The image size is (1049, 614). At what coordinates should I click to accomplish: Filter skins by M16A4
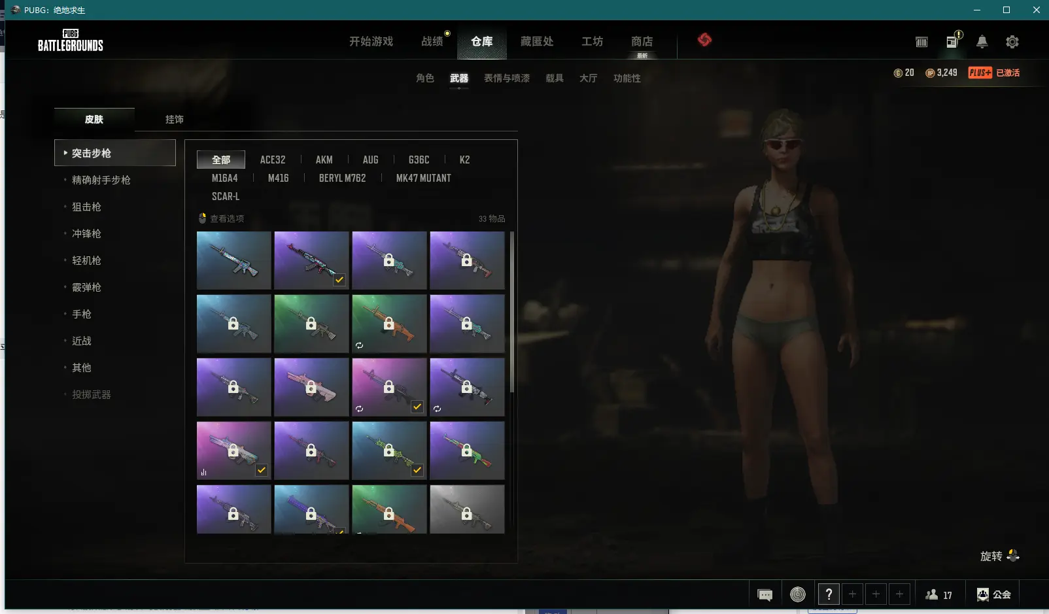(x=225, y=178)
